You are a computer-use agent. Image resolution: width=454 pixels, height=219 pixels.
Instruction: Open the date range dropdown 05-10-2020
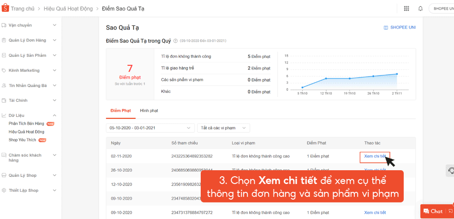[150, 128]
